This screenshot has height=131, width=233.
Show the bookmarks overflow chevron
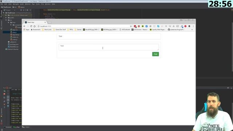pos(192,30)
